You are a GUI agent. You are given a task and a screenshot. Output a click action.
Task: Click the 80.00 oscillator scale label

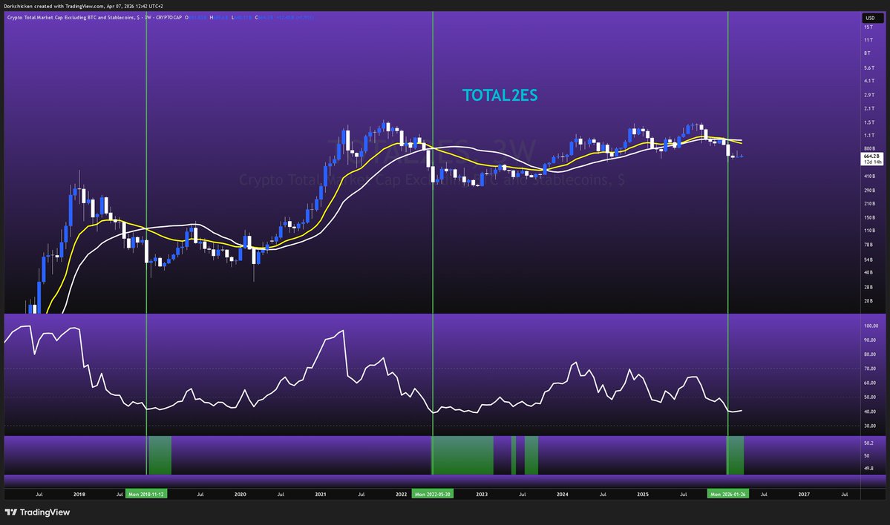point(870,354)
